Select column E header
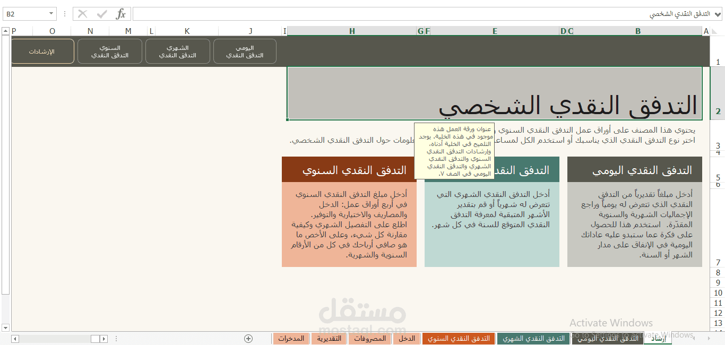Image resolution: width=725 pixels, height=345 pixels. [x=495, y=31]
